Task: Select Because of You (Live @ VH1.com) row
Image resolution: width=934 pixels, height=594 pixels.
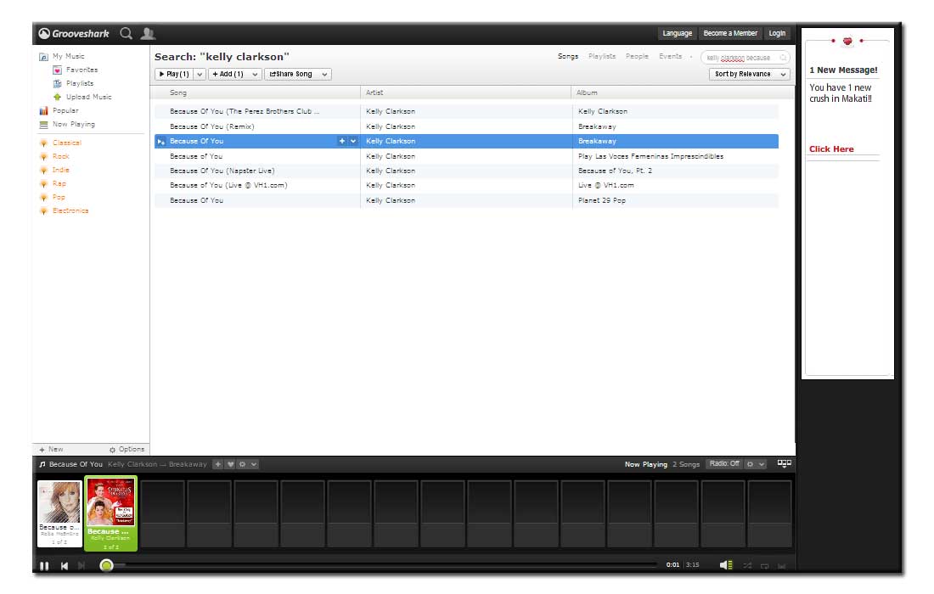Action: [x=466, y=186]
